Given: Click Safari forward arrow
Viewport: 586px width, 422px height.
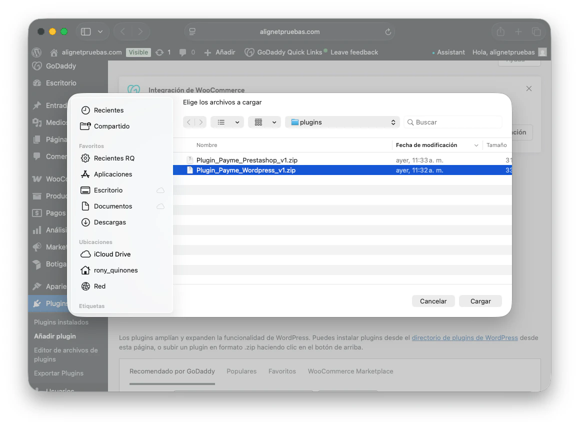Looking at the screenshot, I should pos(140,32).
